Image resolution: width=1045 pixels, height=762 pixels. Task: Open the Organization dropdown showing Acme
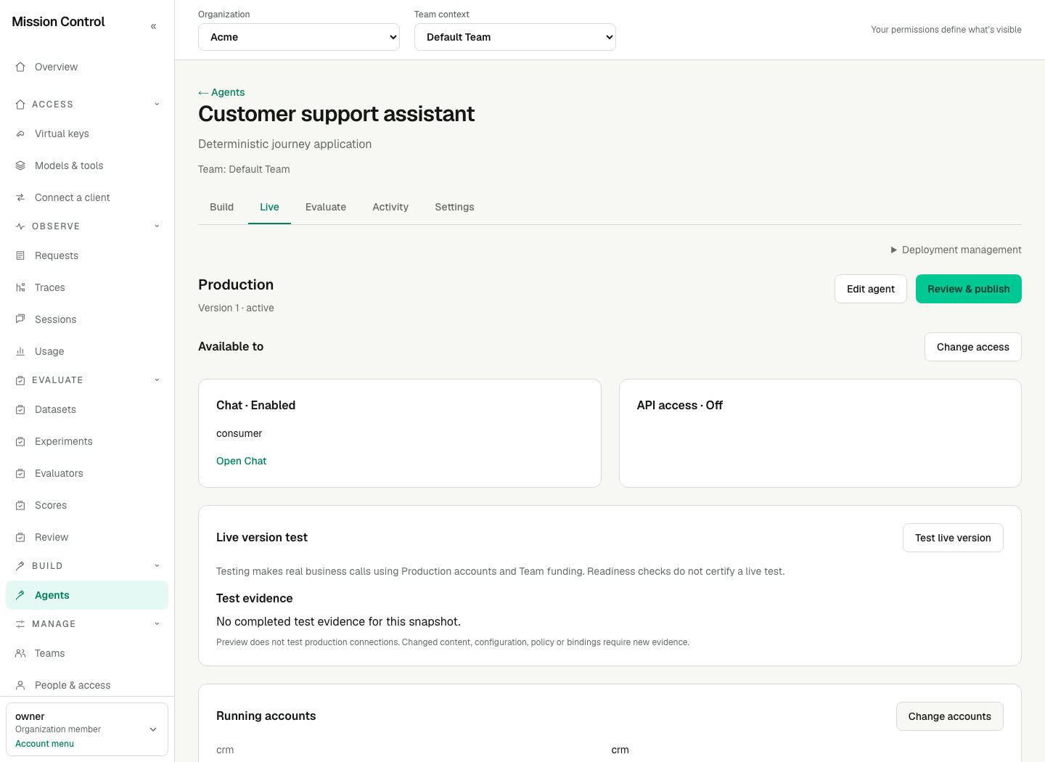pos(299,37)
